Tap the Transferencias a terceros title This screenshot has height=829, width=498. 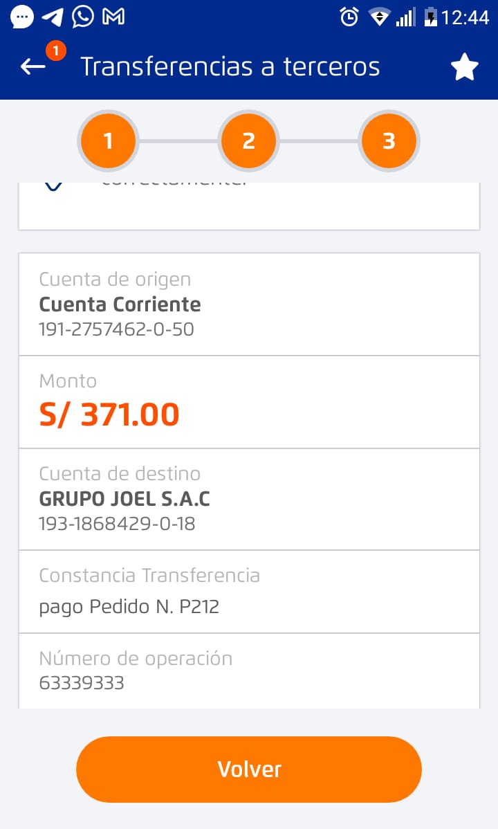click(230, 67)
